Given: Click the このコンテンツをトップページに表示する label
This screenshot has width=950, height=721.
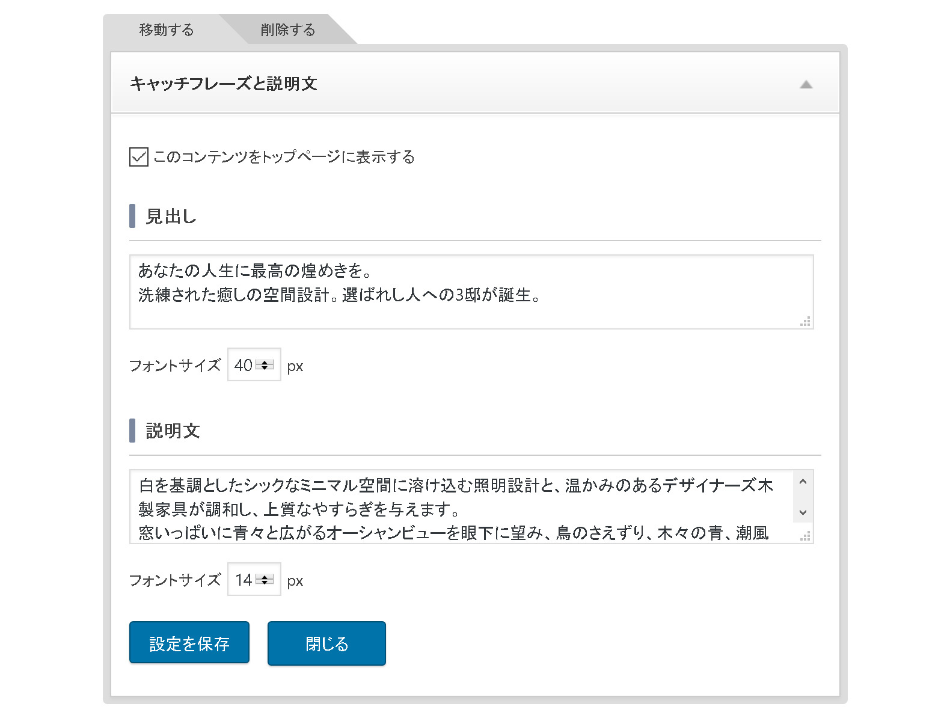Looking at the screenshot, I should point(284,157).
